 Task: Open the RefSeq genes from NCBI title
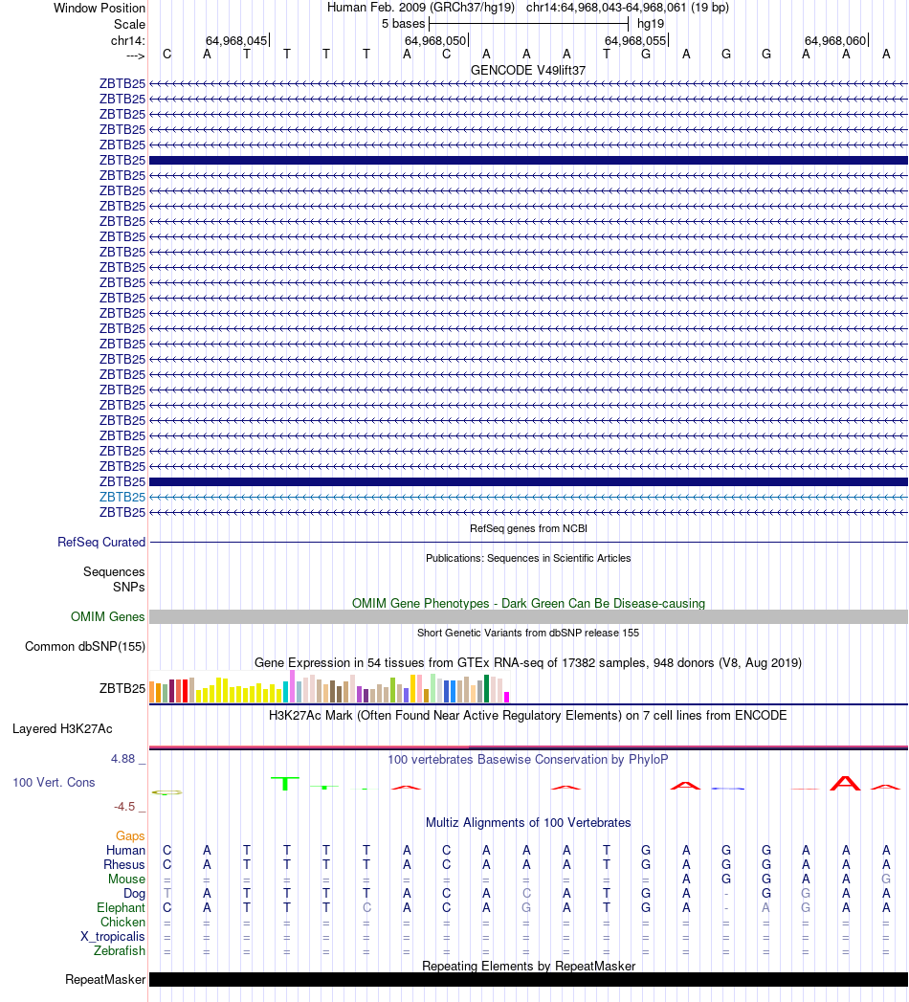coord(528,528)
